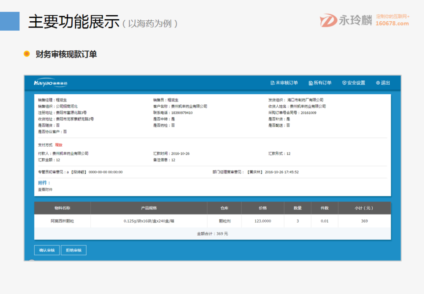Click the 安全设置 shield icon

[344, 82]
